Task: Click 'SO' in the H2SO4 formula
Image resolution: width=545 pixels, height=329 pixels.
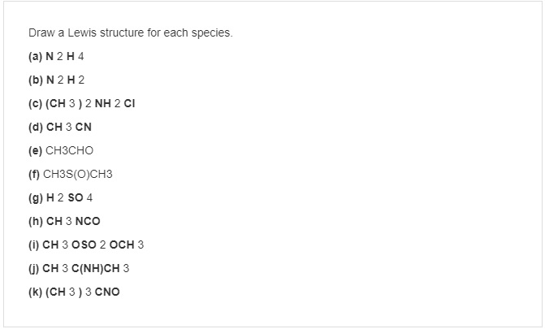Action: (x=76, y=198)
